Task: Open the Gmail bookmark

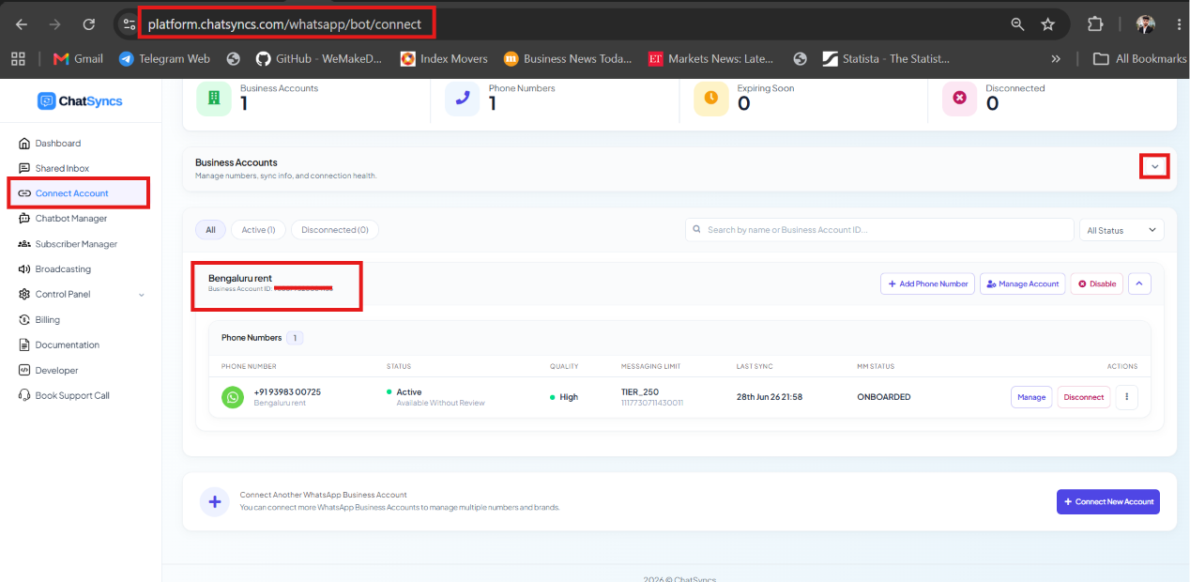Action: point(78,58)
